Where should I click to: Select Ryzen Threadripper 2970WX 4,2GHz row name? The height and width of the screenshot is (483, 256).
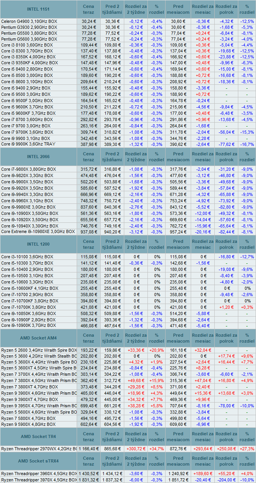click(x=39, y=449)
